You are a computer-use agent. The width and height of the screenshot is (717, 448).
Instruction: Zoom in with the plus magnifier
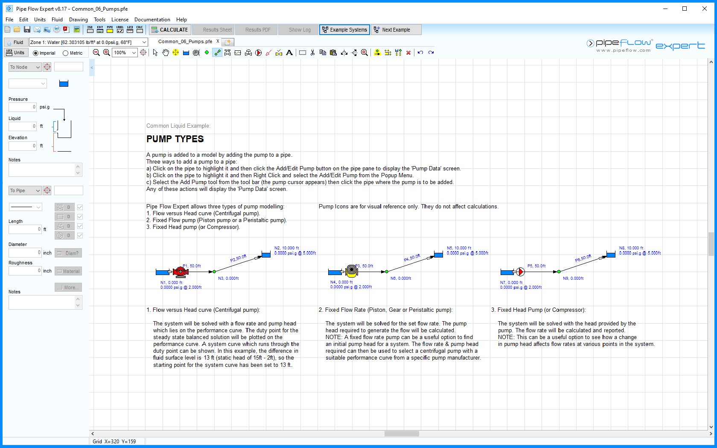pyautogui.click(x=107, y=53)
